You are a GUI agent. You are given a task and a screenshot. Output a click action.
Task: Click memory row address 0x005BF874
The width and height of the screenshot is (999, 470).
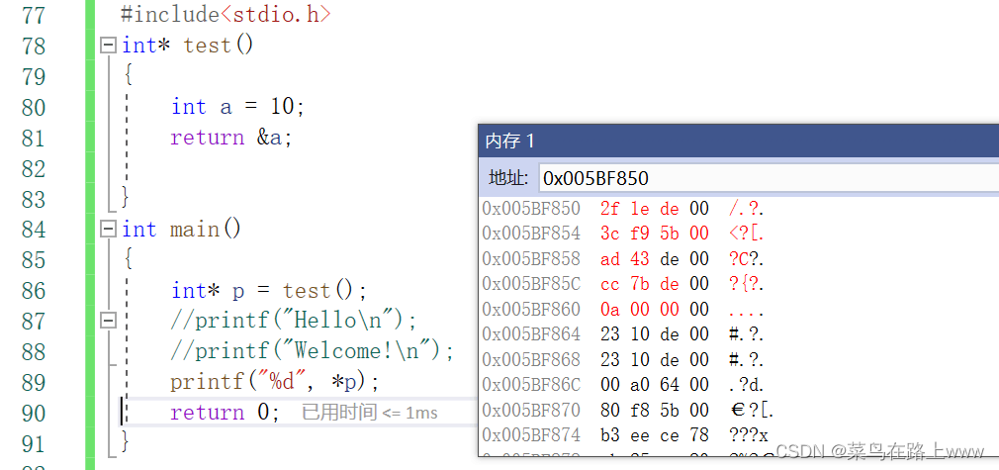pos(531,435)
